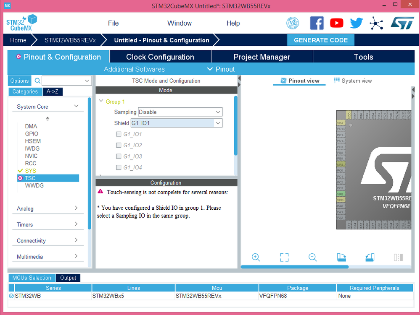
Task: Select the GPIO item in System Core
Action: point(32,133)
